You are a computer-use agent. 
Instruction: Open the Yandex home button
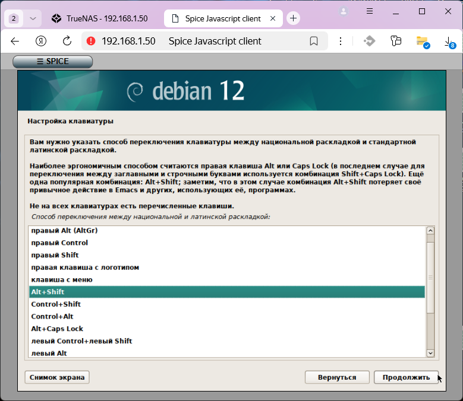click(41, 42)
